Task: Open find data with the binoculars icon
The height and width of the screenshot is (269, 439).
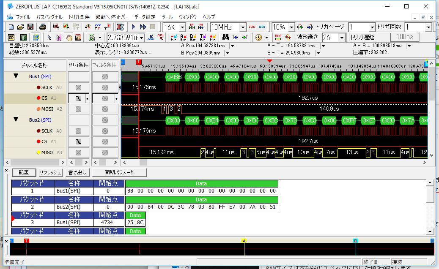Action: (x=226, y=37)
